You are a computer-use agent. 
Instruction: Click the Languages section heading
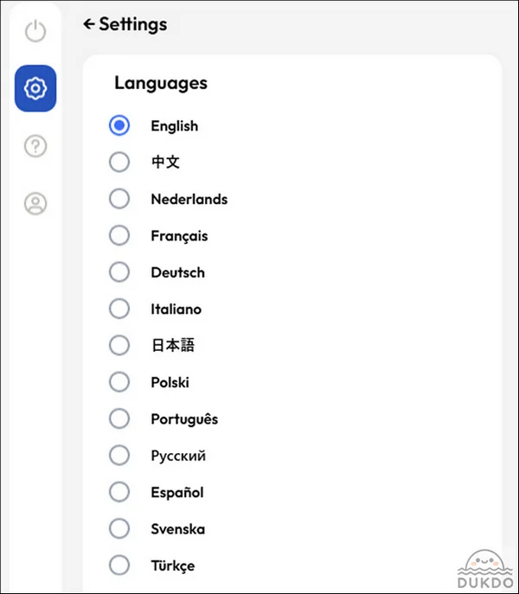point(161,83)
